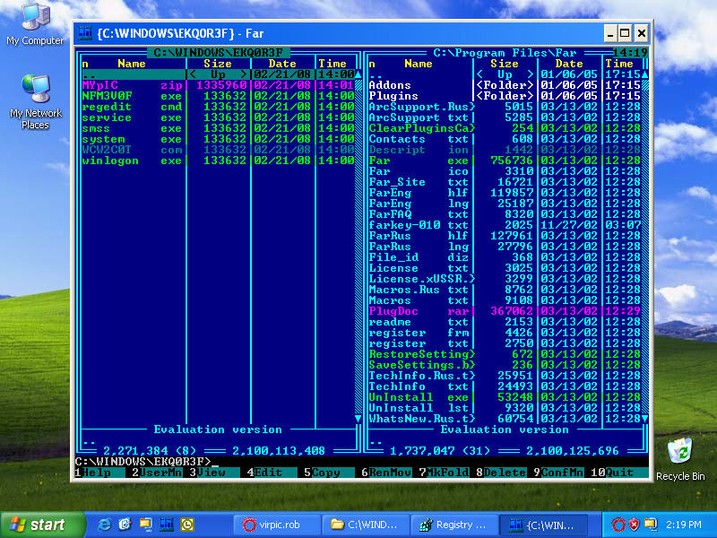717x538 pixels.
Task: Click the Show Desktop Quick Launch icon
Action: (x=125, y=525)
